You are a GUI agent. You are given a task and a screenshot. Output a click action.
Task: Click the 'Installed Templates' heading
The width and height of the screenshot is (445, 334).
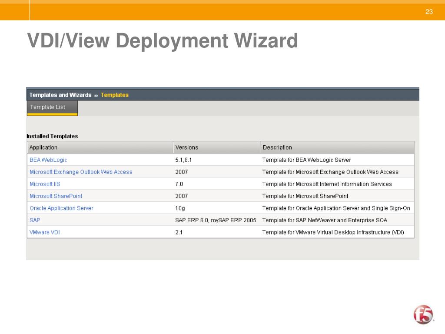52,136
